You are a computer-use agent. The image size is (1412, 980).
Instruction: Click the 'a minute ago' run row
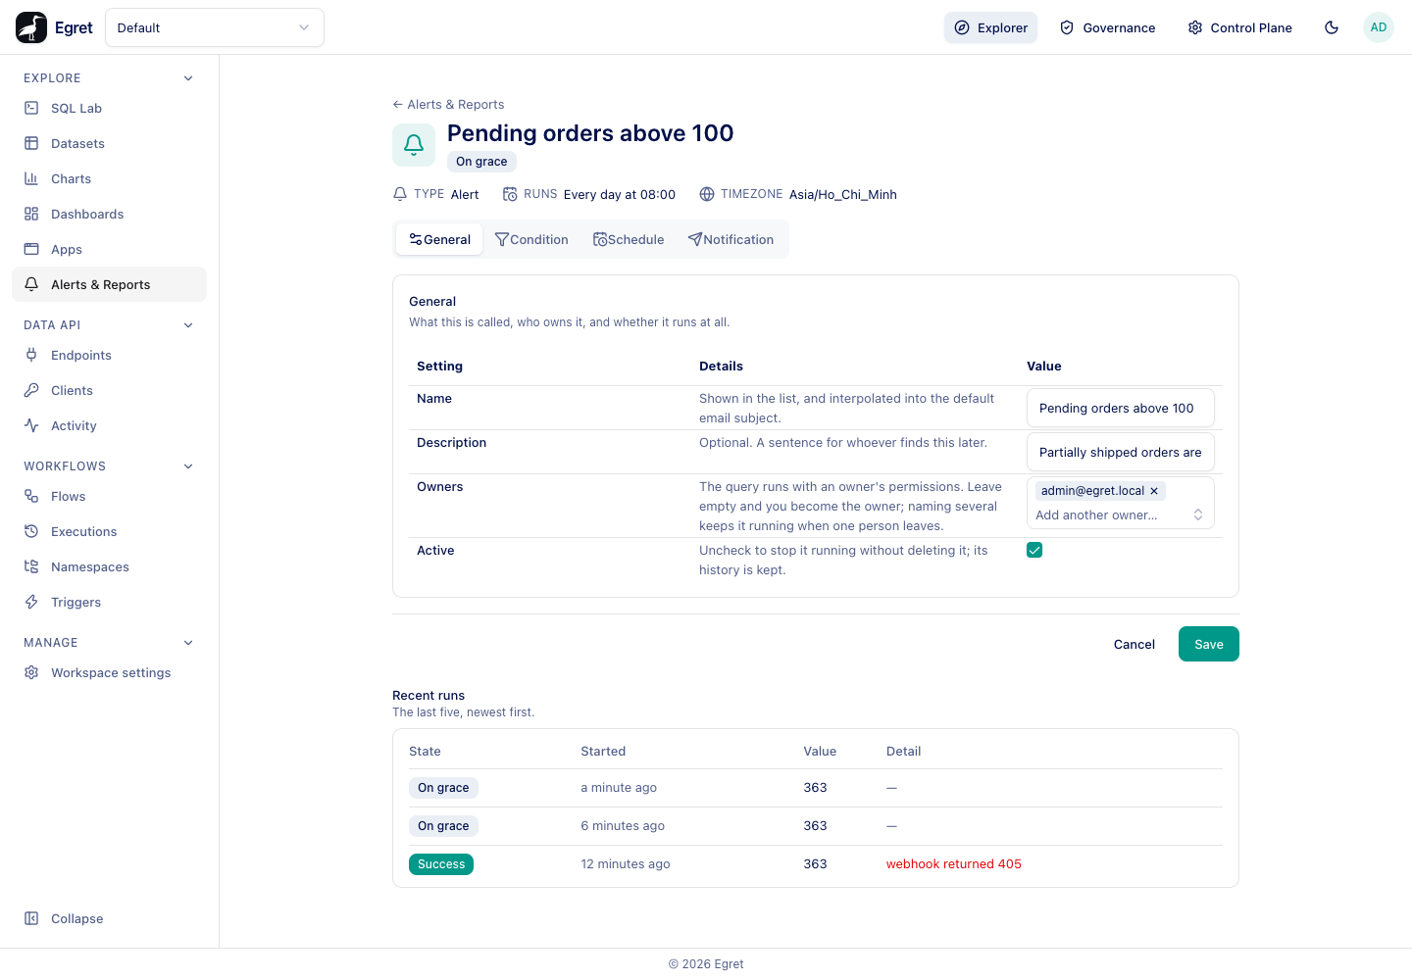(816, 788)
